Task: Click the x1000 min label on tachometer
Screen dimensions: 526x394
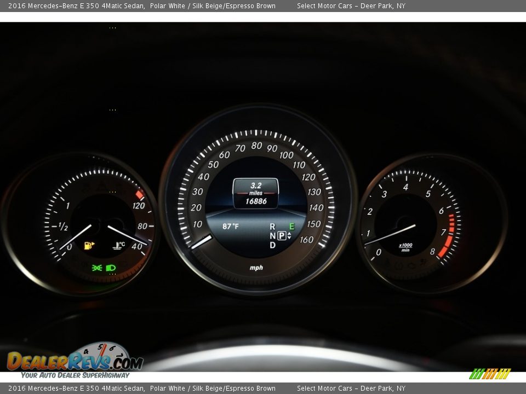Action: (405, 247)
